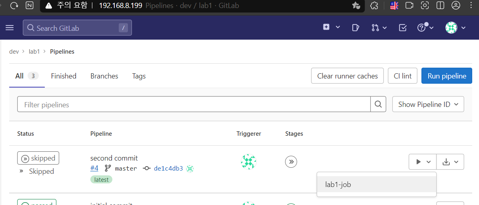Select lab1-job from the manual jobs menu
The height and width of the screenshot is (205, 479).
[377, 184]
